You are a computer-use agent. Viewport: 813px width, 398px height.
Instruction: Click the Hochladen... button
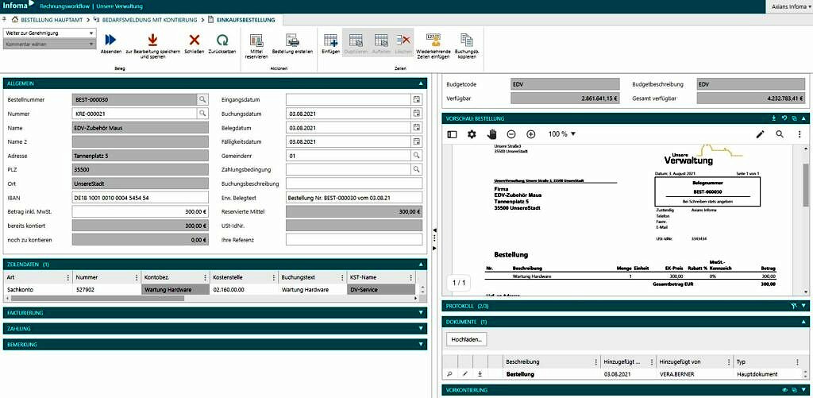tap(466, 339)
